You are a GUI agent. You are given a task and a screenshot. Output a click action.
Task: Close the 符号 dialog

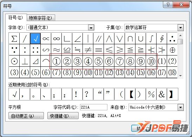pyautogui.click(x=181, y=5)
